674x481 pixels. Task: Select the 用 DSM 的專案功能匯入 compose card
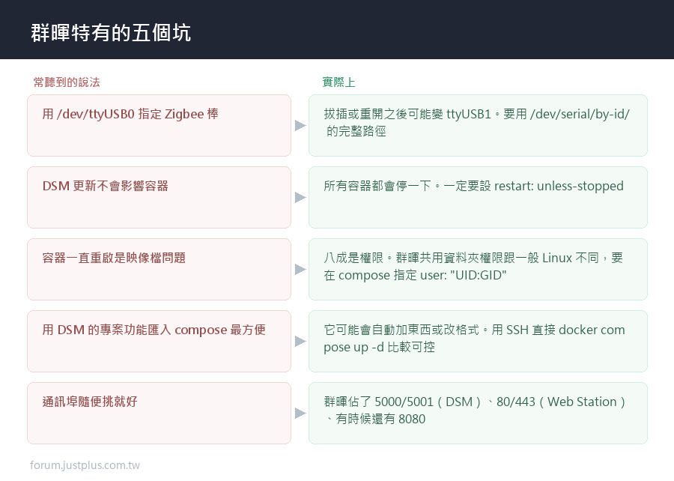[159, 342]
